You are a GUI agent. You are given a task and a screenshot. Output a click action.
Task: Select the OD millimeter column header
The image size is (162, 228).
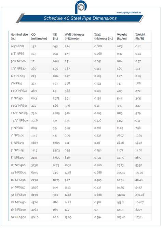coord(39,36)
